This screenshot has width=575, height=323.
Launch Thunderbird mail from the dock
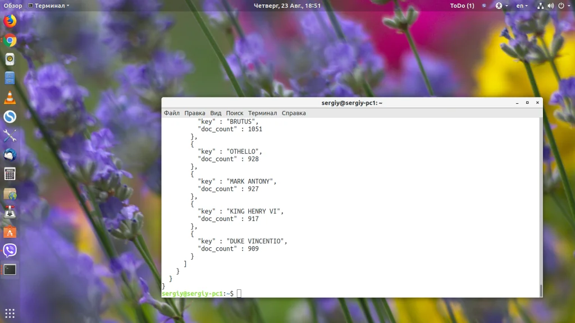[x=10, y=155]
